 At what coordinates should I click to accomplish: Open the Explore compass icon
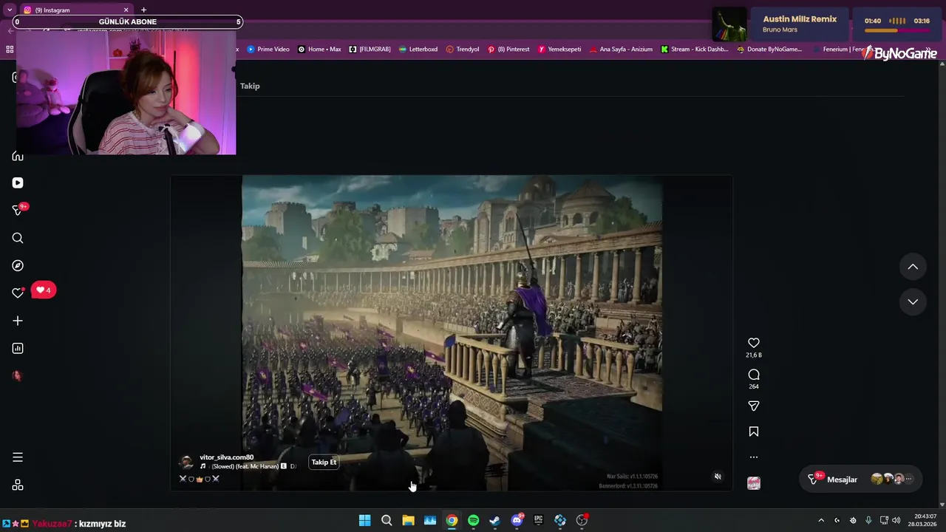pos(18,265)
